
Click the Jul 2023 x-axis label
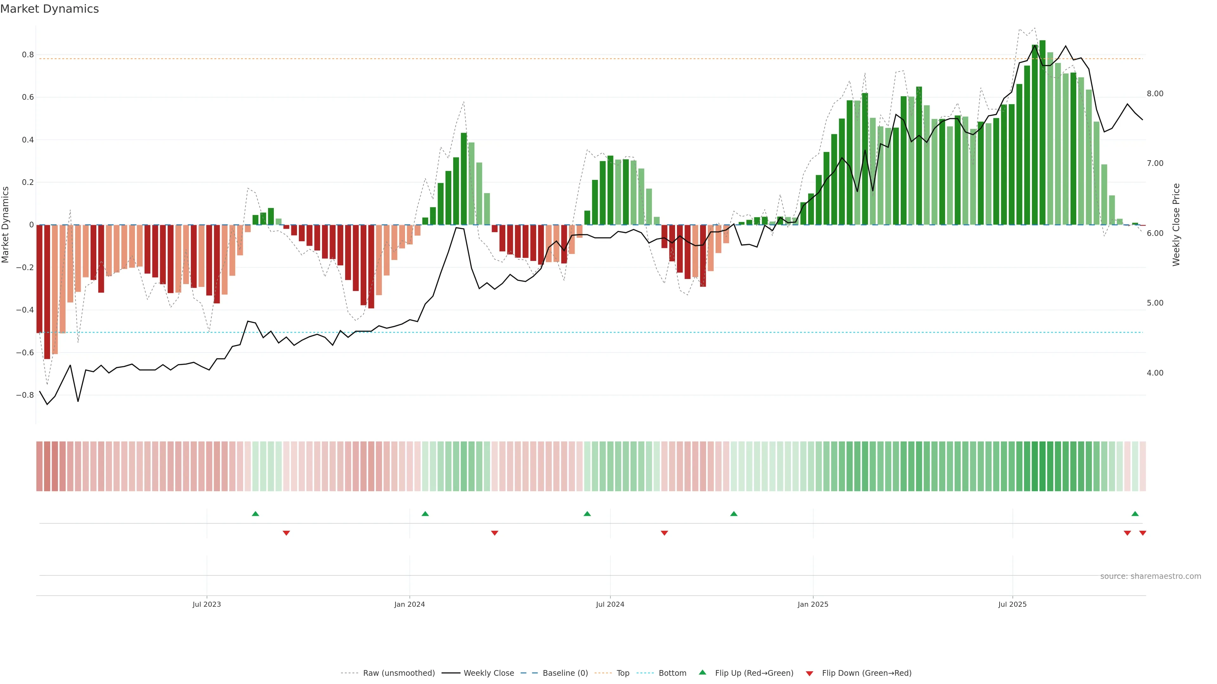206,604
